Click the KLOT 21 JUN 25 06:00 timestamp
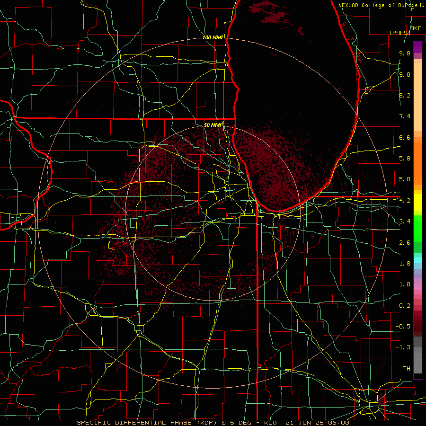This screenshot has height=426, width=426. 306,423
